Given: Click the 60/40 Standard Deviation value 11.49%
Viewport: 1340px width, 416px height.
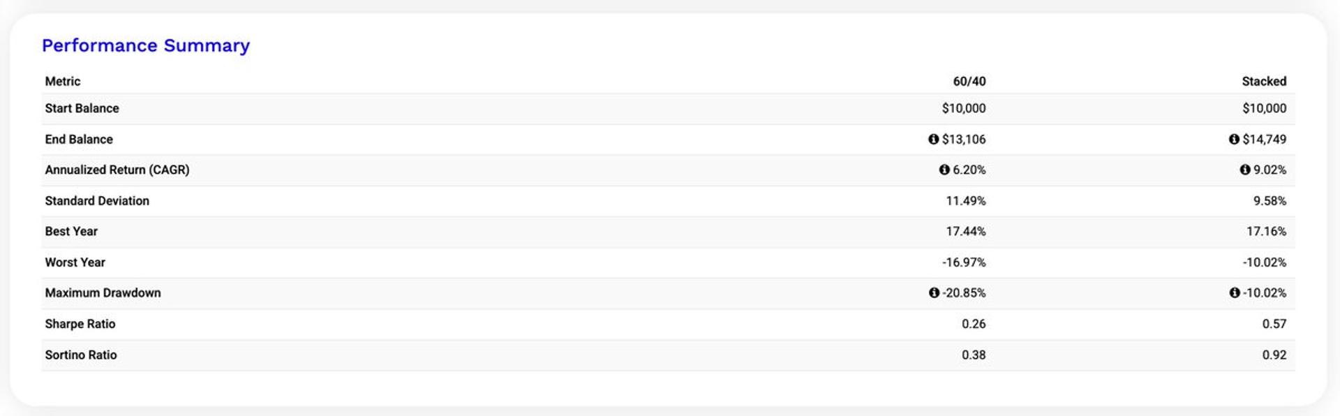Looking at the screenshot, I should click(966, 200).
